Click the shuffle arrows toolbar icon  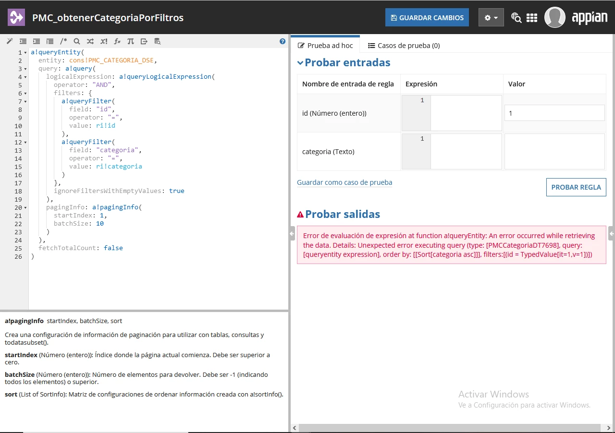click(90, 41)
